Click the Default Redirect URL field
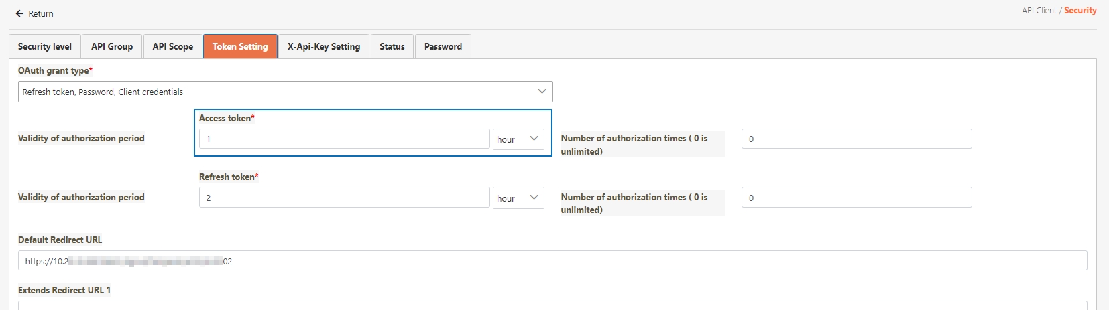This screenshot has width=1109, height=310. click(552, 261)
